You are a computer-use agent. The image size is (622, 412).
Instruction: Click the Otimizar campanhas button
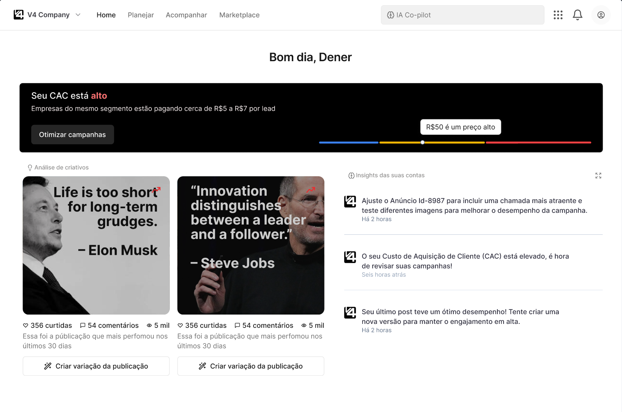pos(72,134)
